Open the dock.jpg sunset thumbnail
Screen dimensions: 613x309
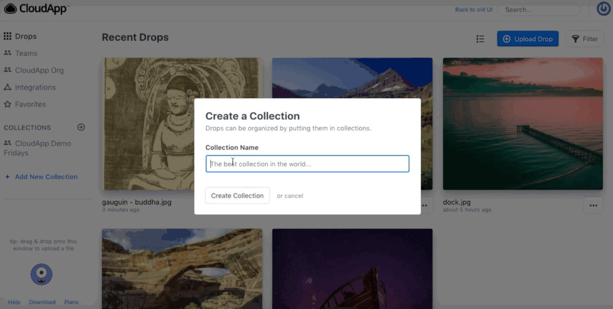click(x=523, y=124)
